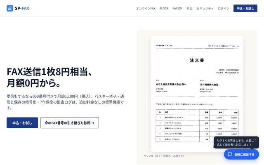Viewport: 264px width, 165px height.
Task: Open the 料金 pricing page
Action: 189,8
